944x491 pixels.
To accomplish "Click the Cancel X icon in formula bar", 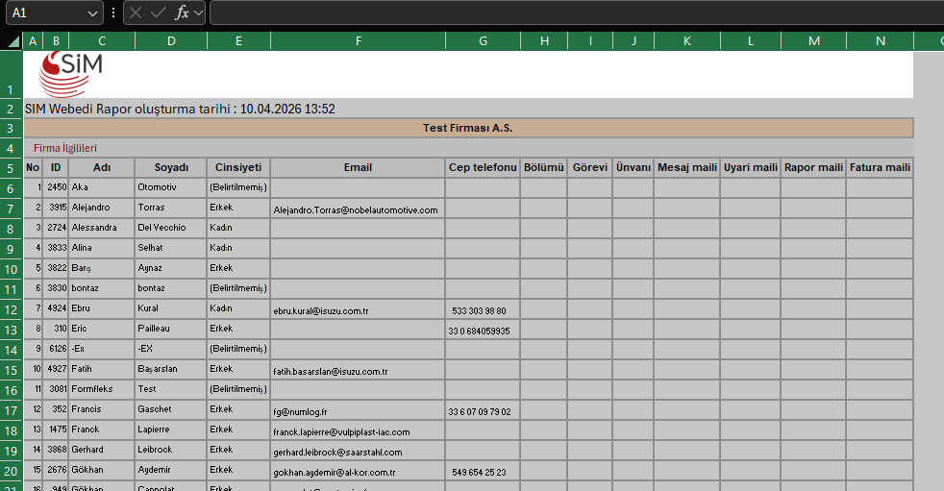I will point(136,12).
